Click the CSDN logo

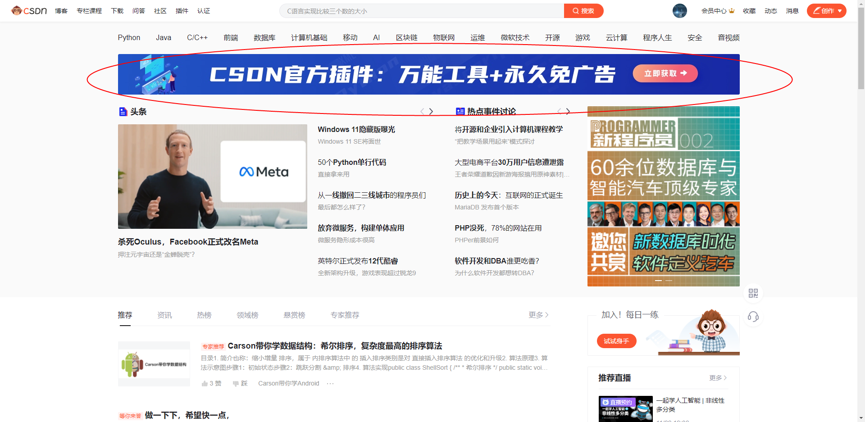29,10
